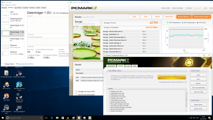Click GPU Temperature legend swatch in PCMark 8
213x120 pixels.
point(183,23)
